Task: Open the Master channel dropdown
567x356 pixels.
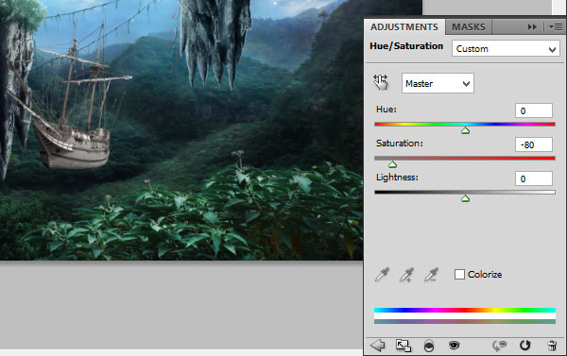Action: pyautogui.click(x=438, y=83)
